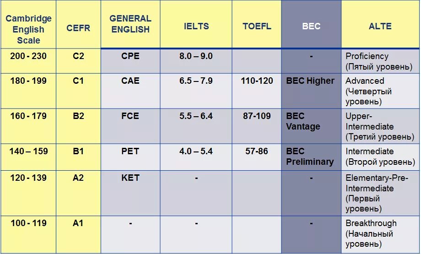The width and height of the screenshot is (421, 254).
Task: Select the TOEFL column header
Action: [x=257, y=26]
